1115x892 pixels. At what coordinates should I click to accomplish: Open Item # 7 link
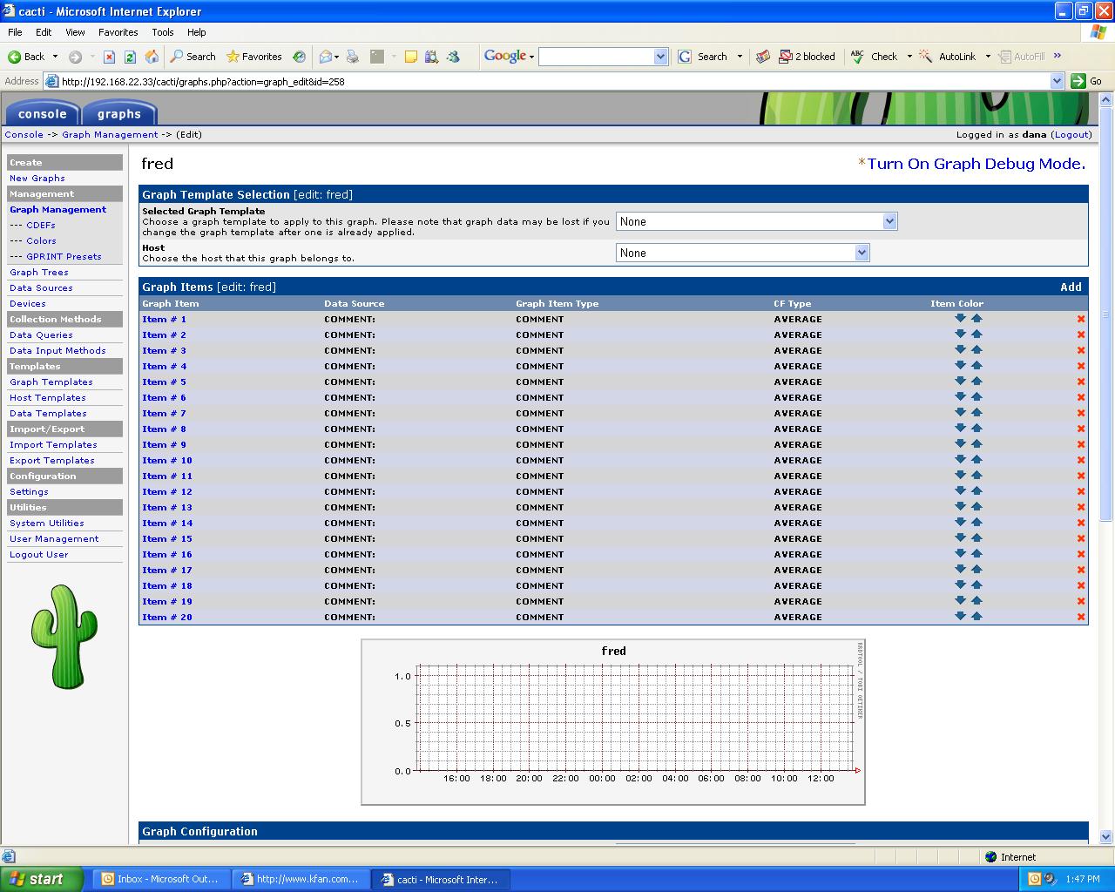[164, 413]
